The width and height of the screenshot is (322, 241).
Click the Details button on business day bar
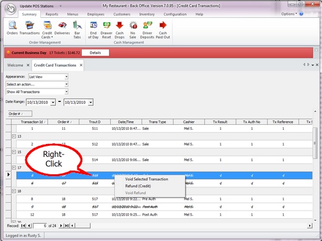[95, 53]
